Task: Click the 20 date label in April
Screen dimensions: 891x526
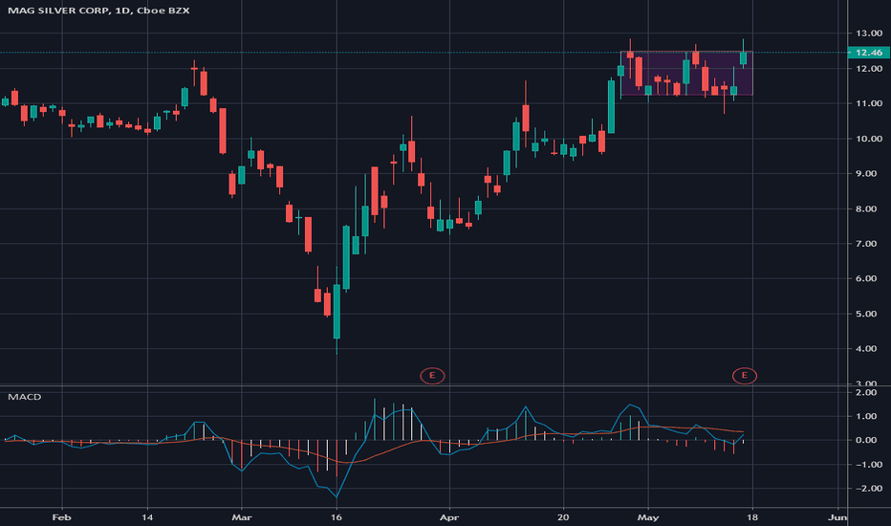Action: click(563, 517)
